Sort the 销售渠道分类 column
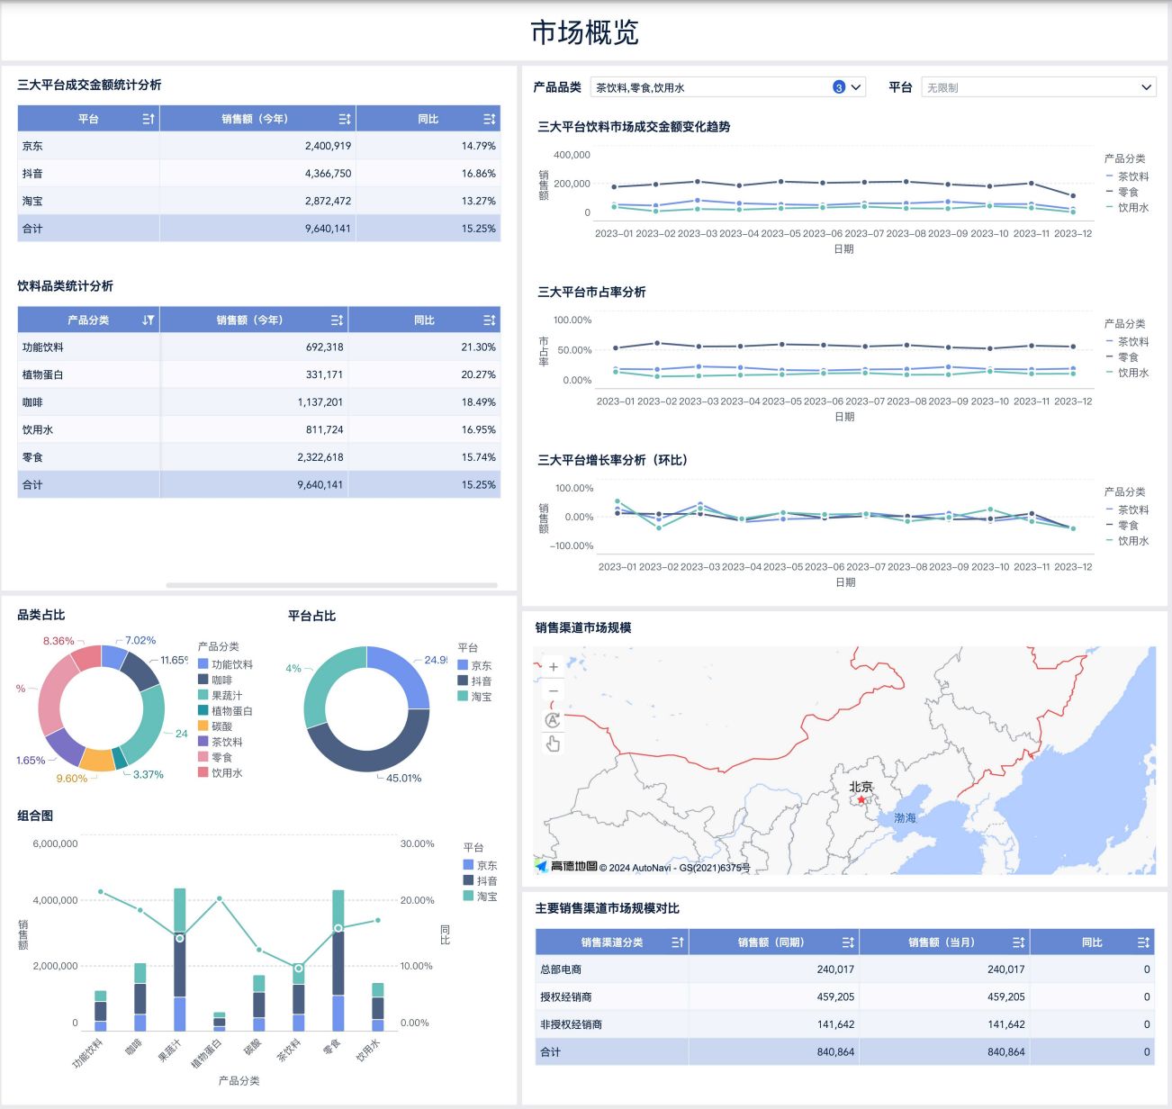 coord(678,942)
